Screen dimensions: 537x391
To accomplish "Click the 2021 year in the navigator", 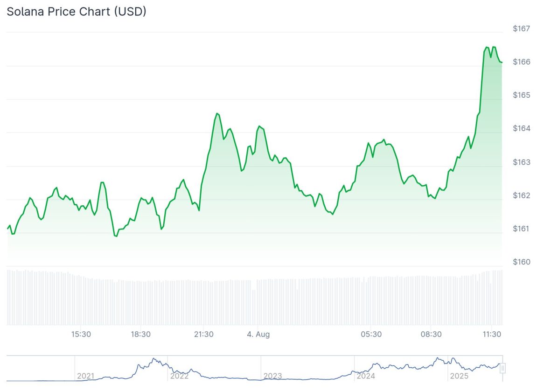I will point(86,376).
